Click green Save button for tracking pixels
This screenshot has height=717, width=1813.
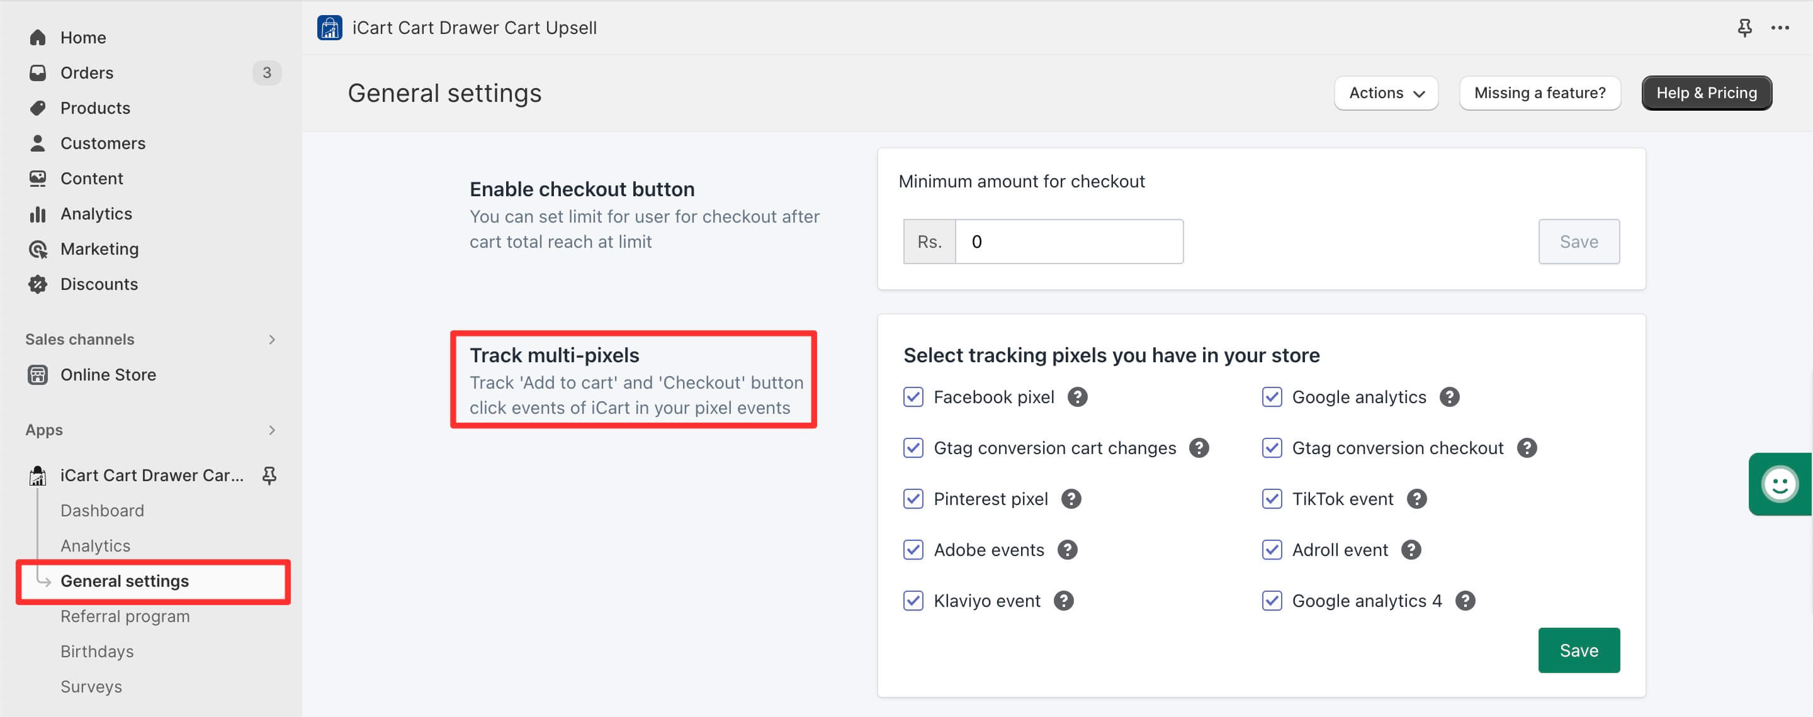coord(1579,650)
